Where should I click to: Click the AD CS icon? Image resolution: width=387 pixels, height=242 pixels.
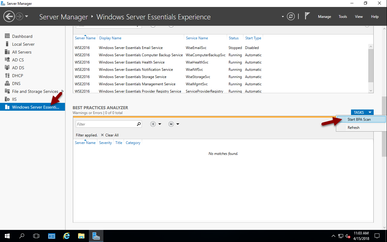[x=7, y=60]
